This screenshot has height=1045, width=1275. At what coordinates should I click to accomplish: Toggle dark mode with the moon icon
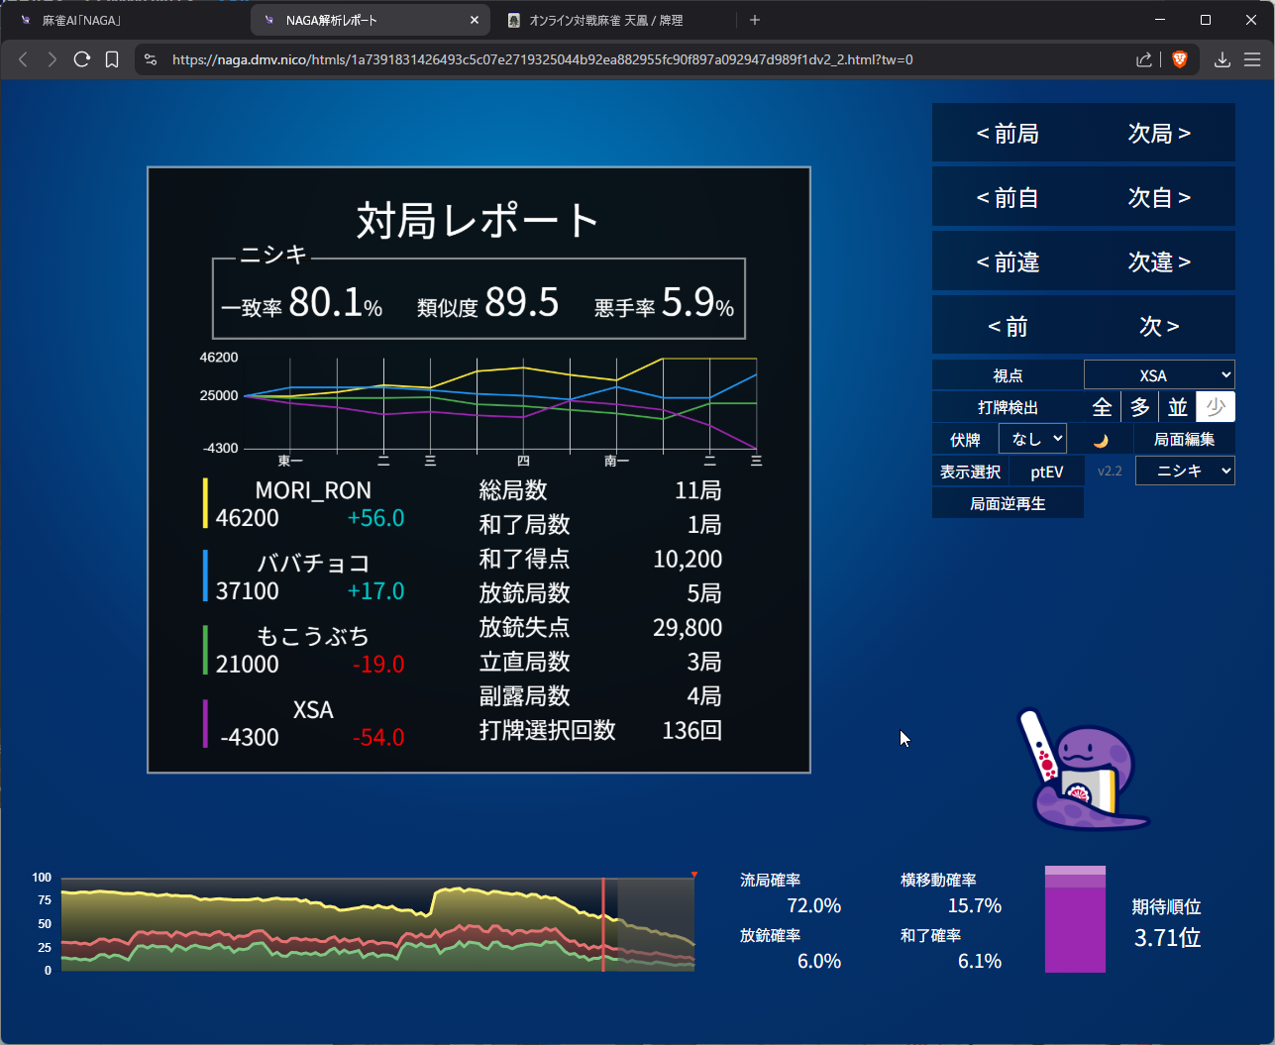point(1100,440)
